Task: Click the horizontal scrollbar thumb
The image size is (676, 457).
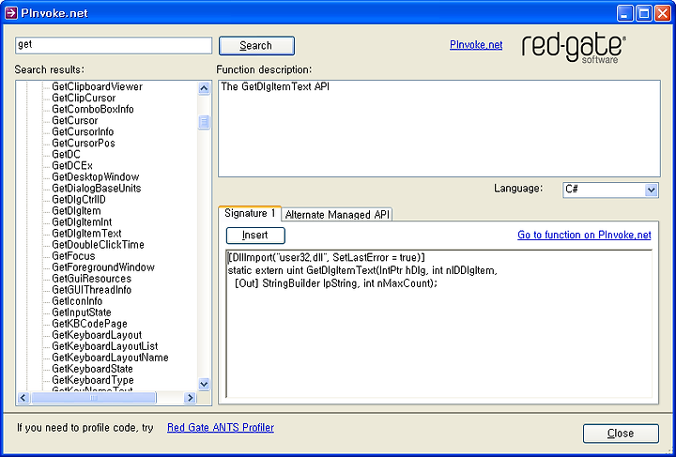Action: tap(94, 398)
